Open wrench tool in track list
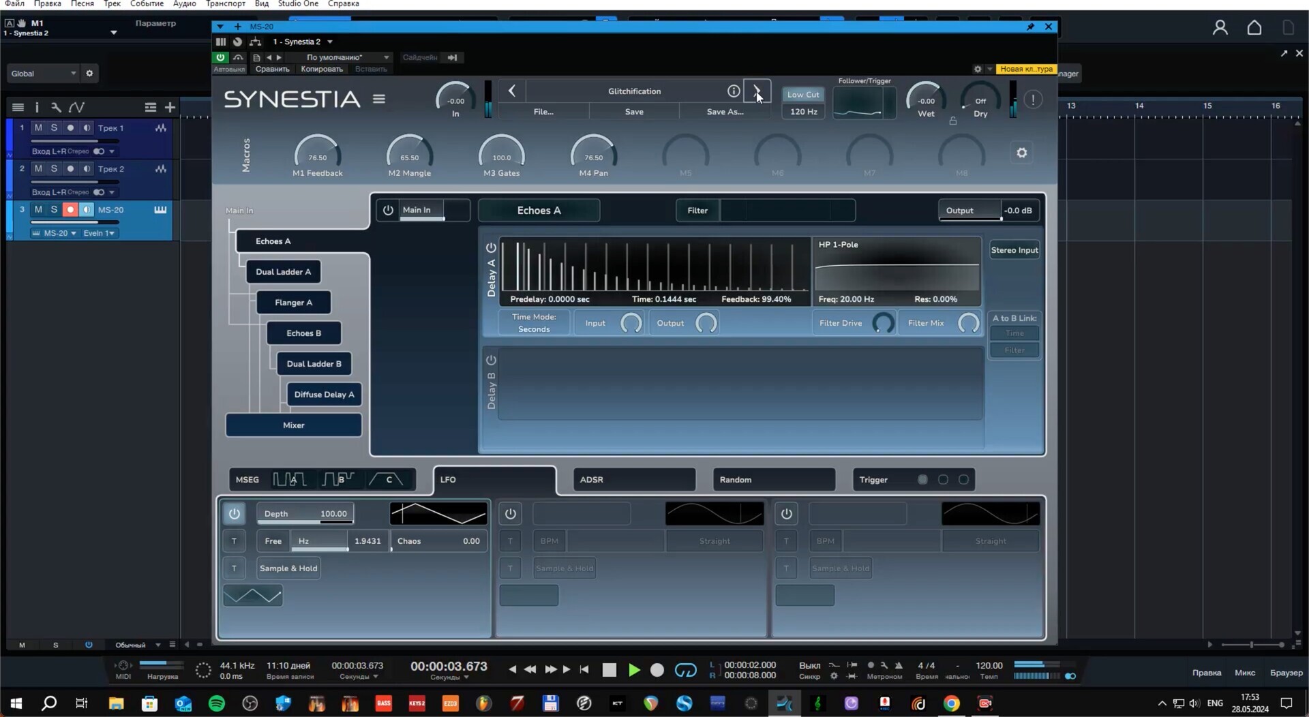The image size is (1309, 717). (56, 107)
